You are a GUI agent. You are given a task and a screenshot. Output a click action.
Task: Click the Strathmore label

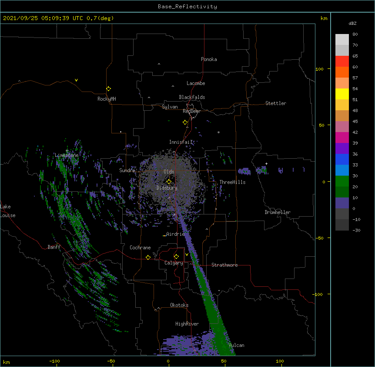pyautogui.click(x=224, y=265)
